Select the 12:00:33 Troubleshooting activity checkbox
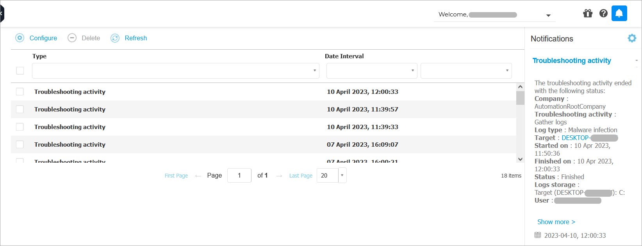This screenshot has width=642, height=246. click(x=20, y=92)
